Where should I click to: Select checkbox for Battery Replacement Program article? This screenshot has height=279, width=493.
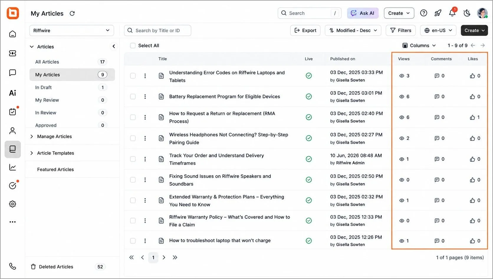click(133, 97)
